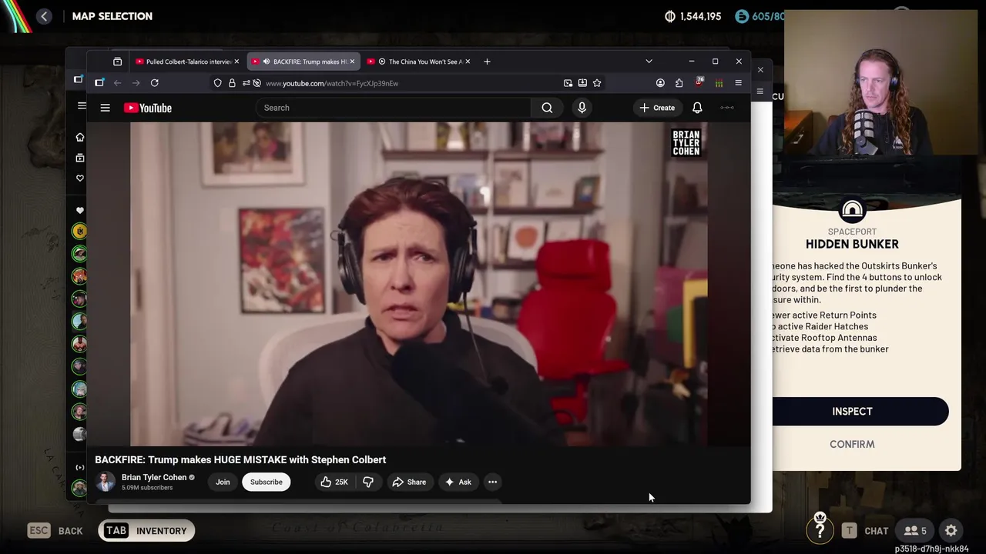Open YouTube guide hamburger menu
This screenshot has width=986, height=554.
105,108
